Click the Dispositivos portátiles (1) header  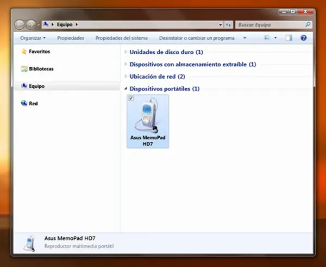165,89
